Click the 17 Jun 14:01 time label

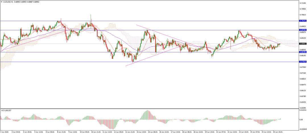click(176, 132)
